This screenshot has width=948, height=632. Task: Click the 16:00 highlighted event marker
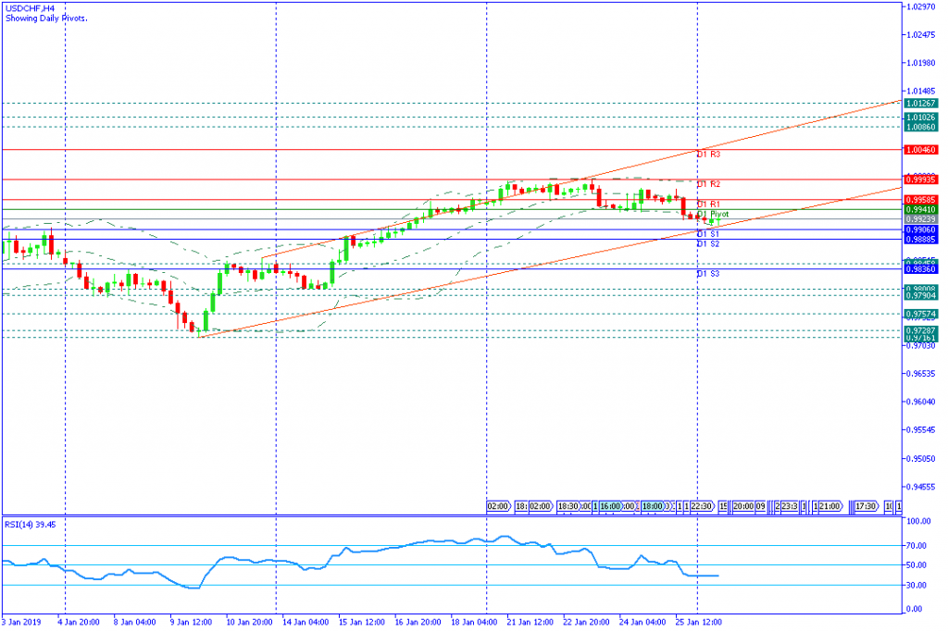[x=617, y=506]
